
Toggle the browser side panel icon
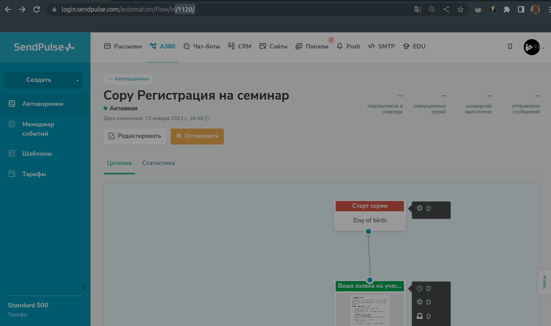click(x=521, y=9)
